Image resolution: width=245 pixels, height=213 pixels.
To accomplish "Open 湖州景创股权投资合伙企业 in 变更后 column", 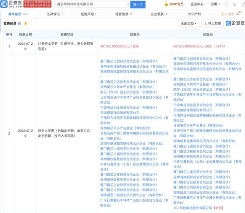I will click(x=202, y=157).
